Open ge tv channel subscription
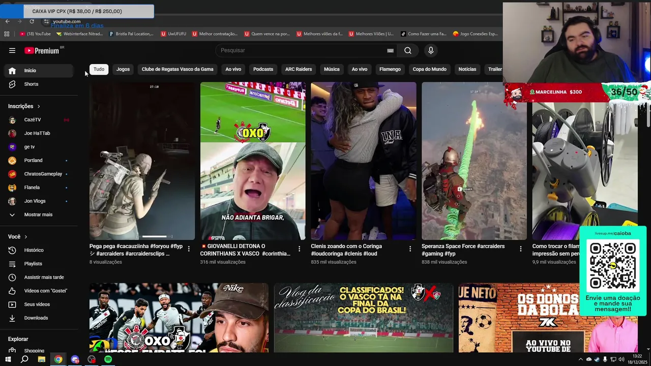 39,147
